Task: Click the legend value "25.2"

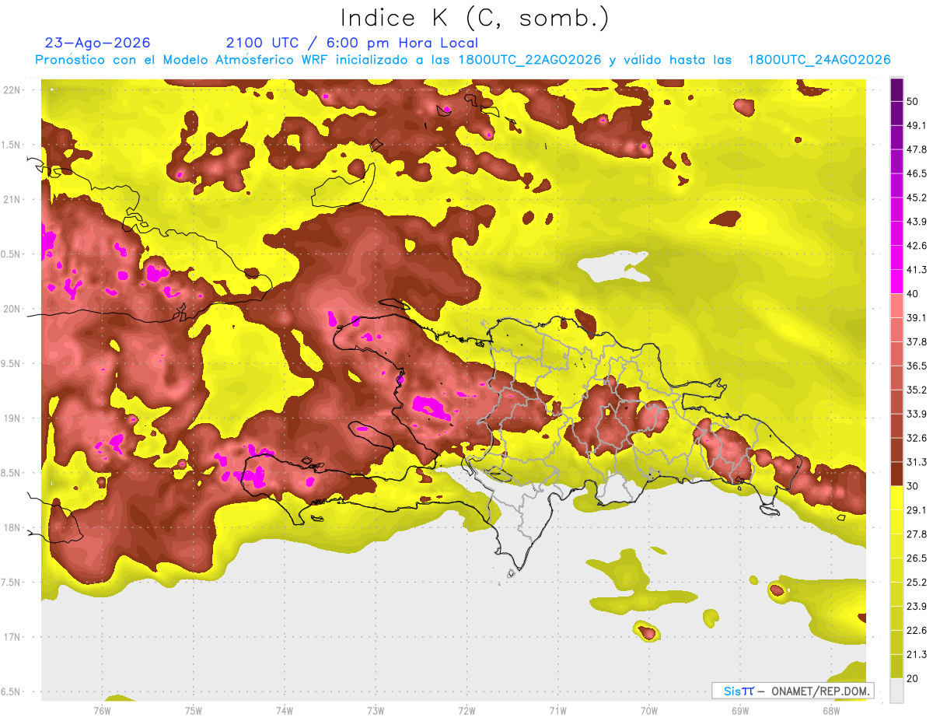Action: 916,583
